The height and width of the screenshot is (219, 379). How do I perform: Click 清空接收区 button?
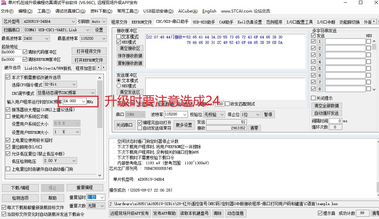coord(130,48)
